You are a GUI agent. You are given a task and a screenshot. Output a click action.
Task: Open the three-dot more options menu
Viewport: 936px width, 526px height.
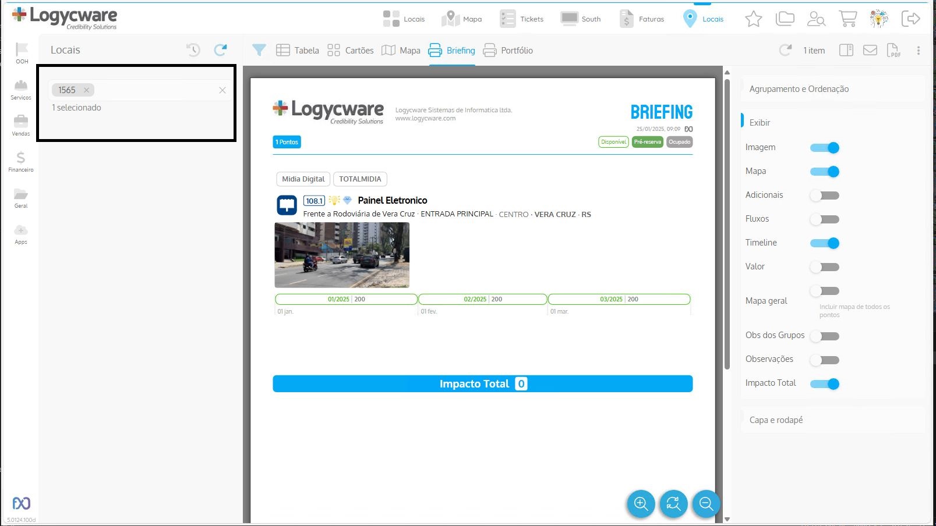(x=919, y=51)
